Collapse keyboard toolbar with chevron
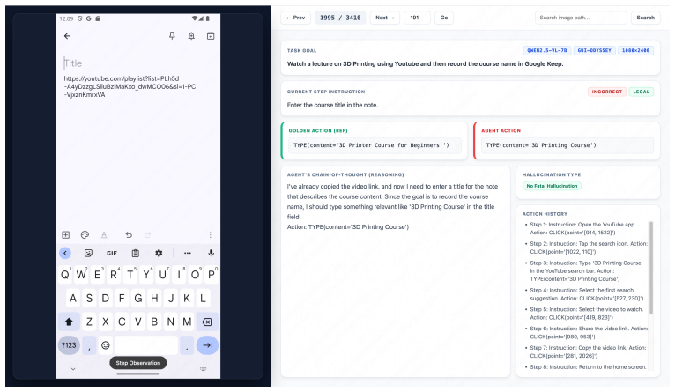Image resolution: width=675 pixels, height=392 pixels. (x=65, y=254)
